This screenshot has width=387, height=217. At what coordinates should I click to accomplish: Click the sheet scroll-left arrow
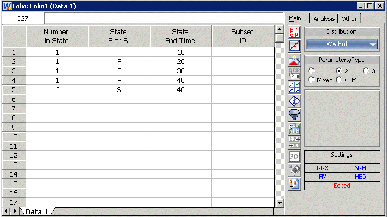pos(6,211)
